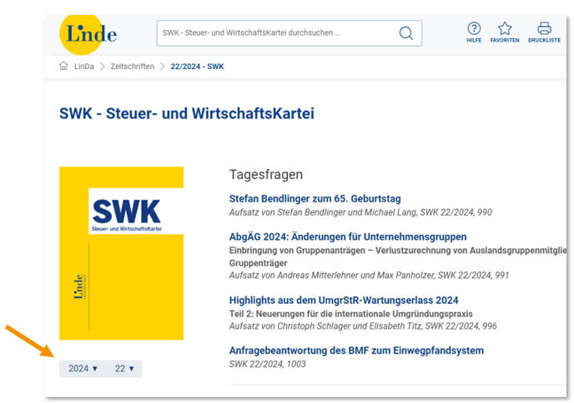Click subtitle Teil 2: Neuerungen für Umgründungspraxis
The width and height of the screenshot is (574, 403).
pos(350,314)
